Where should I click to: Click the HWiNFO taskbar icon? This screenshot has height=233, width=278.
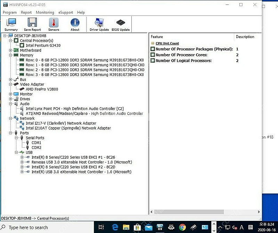point(160,227)
